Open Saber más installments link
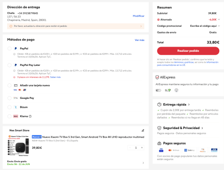224x170 pixels. pyautogui.click(x=56, y=77)
